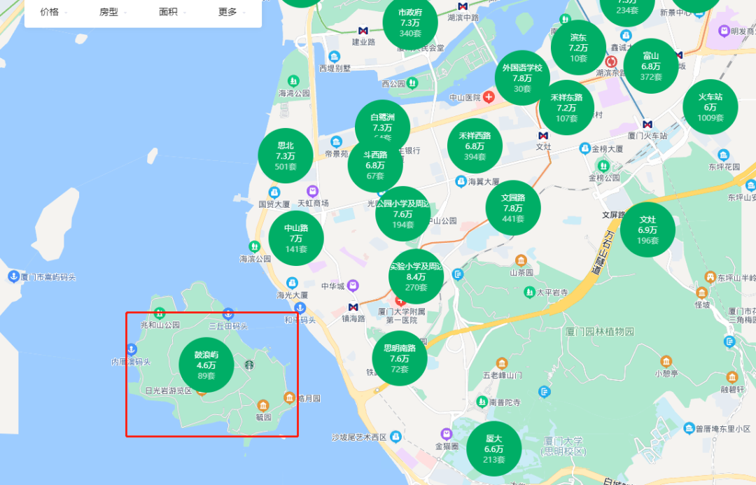Click the 海湾公园 park icon

[293, 81]
